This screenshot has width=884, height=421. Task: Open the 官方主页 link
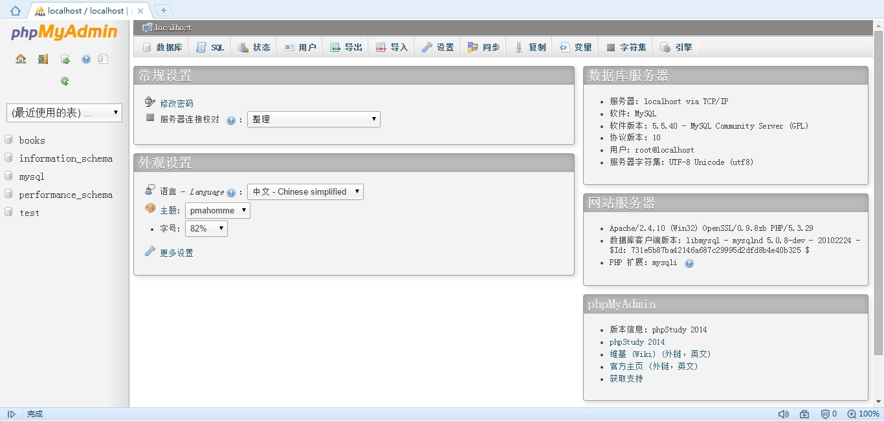pyautogui.click(x=654, y=367)
